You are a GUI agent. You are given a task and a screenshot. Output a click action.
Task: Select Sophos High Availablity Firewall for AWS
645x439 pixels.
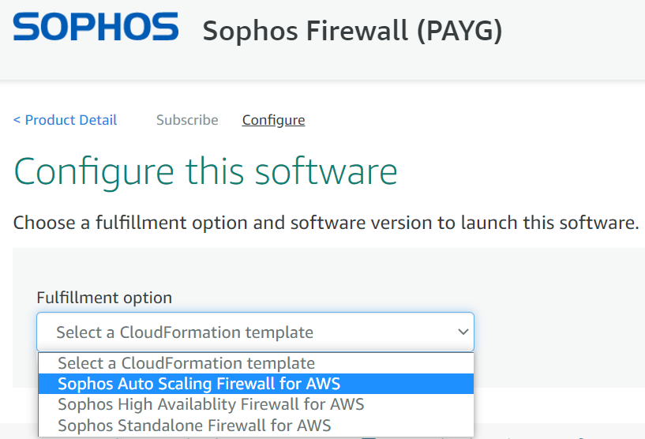(211, 404)
